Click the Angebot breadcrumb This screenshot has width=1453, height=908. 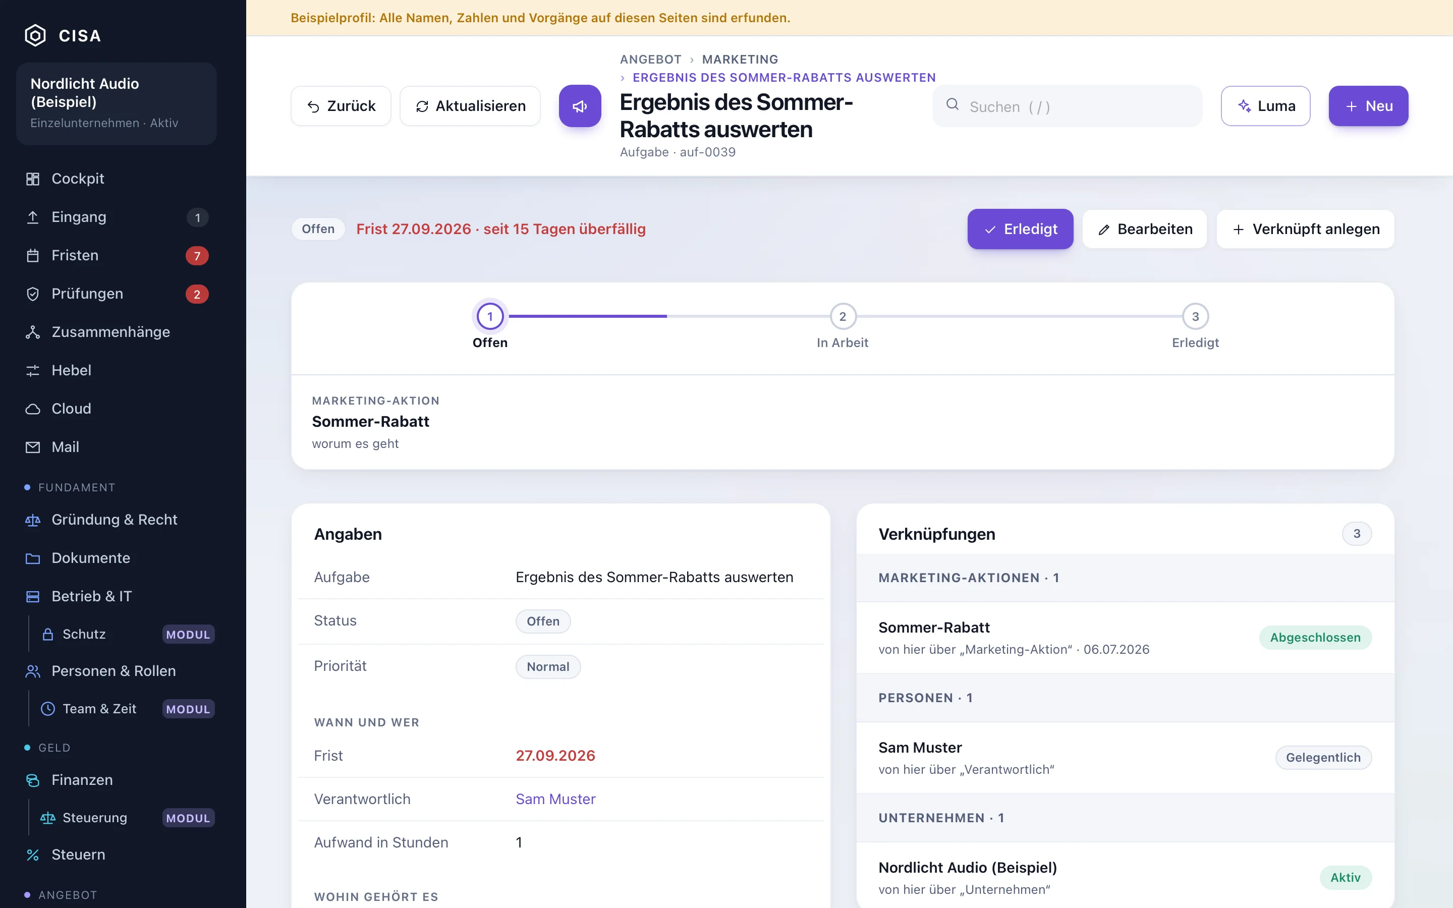click(x=651, y=59)
